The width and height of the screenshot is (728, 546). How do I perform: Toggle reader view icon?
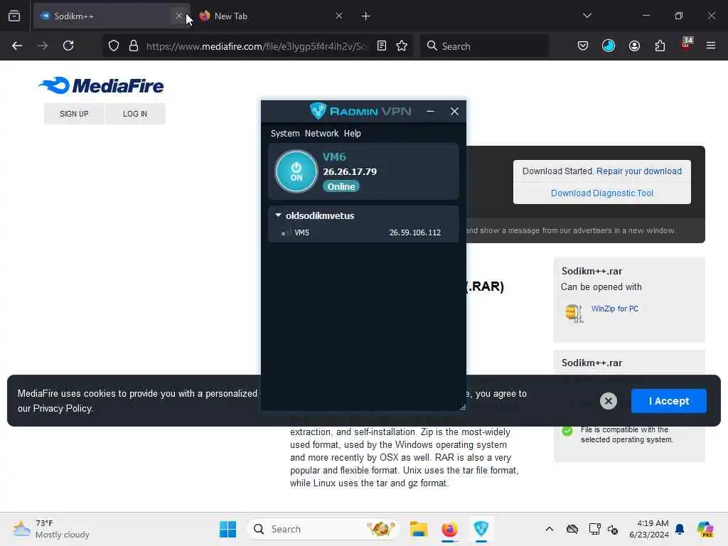pyautogui.click(x=382, y=45)
